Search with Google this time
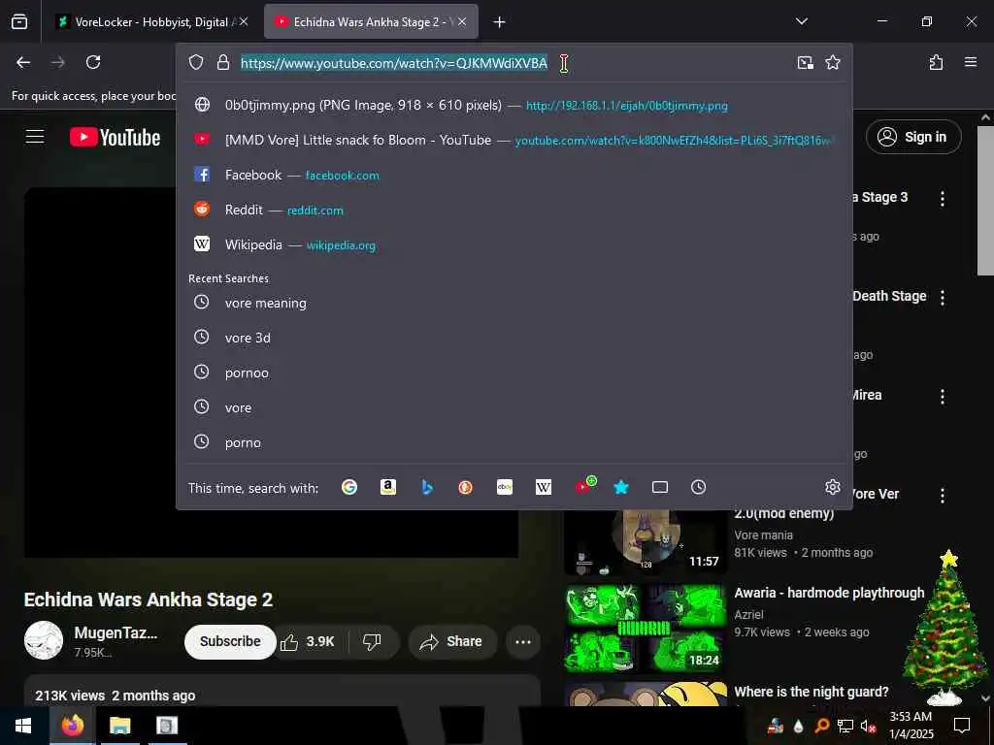 (x=349, y=487)
